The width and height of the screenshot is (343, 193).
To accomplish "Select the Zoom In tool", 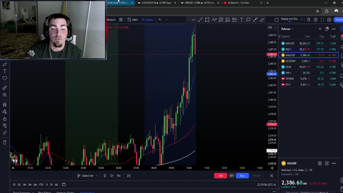I will click(x=5, y=95).
